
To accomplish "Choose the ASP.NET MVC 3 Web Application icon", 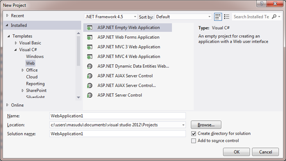I will pos(89,47).
